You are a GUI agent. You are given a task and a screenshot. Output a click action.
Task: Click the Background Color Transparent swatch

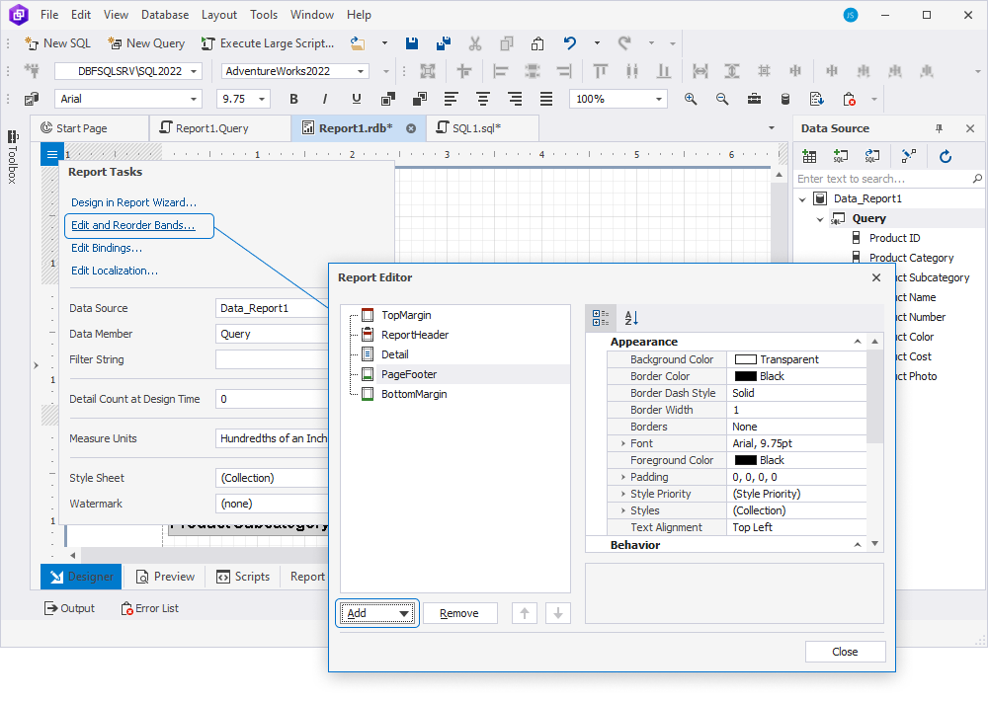point(745,359)
